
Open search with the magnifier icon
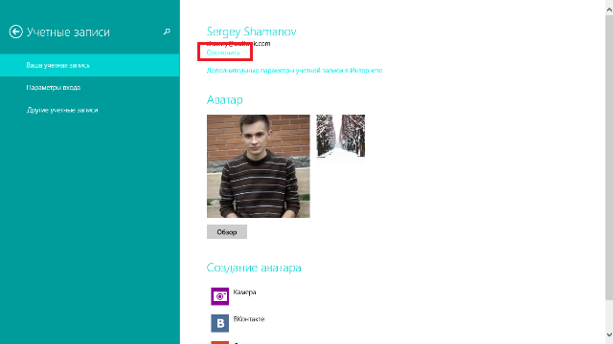[167, 32]
